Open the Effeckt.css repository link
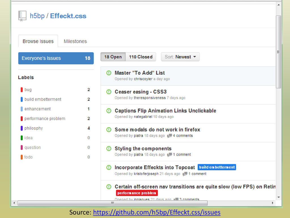290x218 pixels. (68, 16)
